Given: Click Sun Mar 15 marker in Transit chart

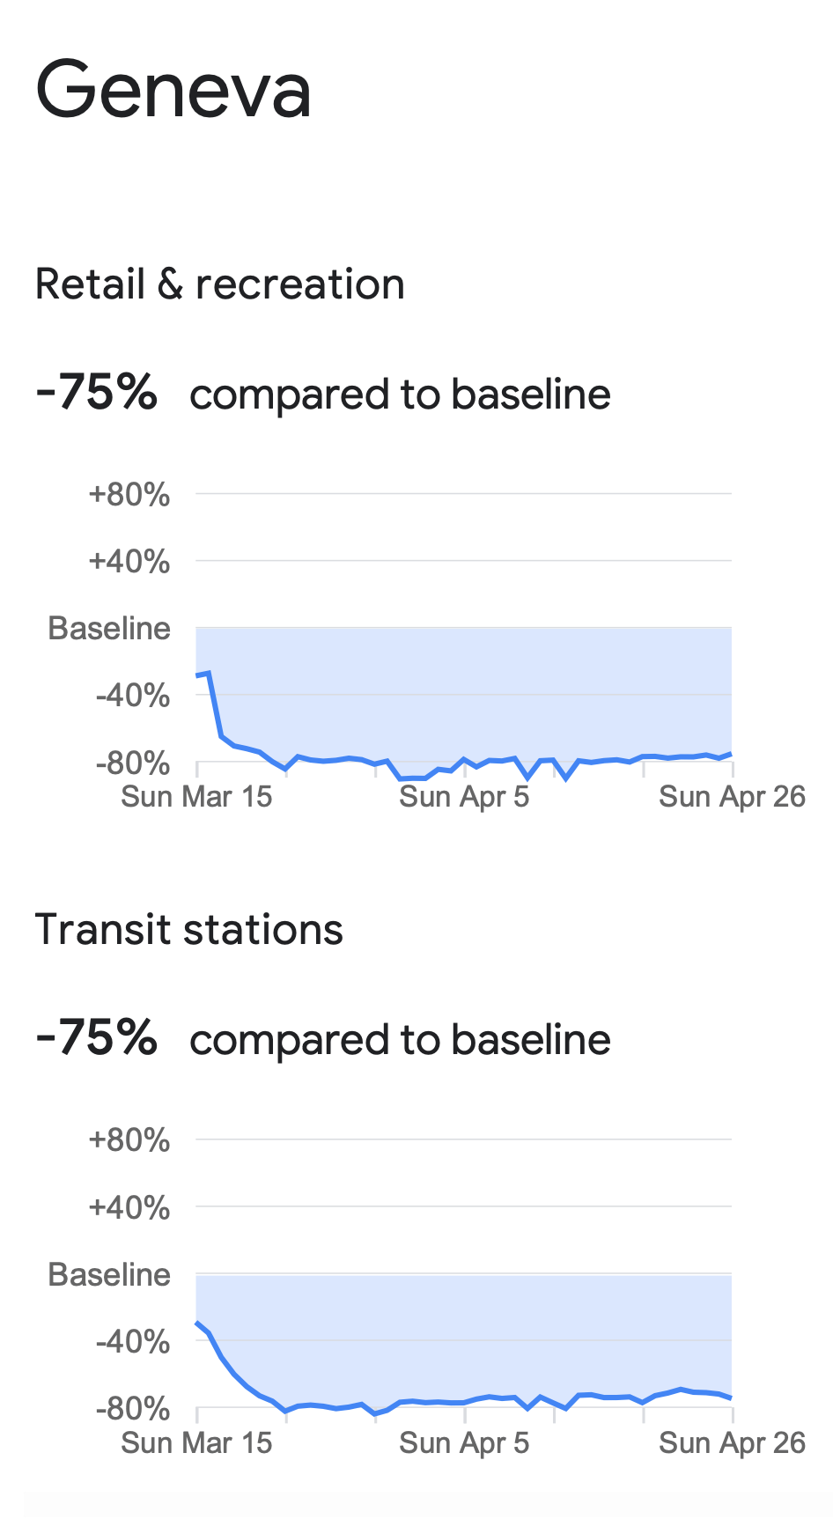Looking at the screenshot, I should (x=196, y=1442).
